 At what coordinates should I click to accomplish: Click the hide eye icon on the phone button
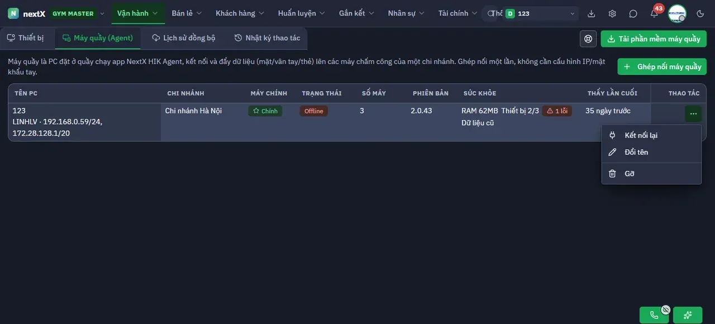click(x=665, y=309)
